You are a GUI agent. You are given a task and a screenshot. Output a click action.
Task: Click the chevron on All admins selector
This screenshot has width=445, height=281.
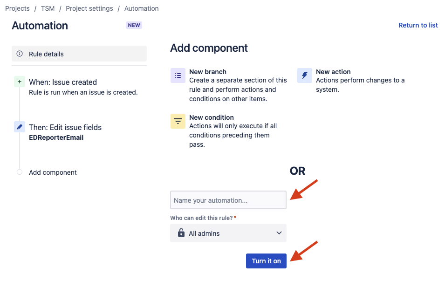coord(279,233)
